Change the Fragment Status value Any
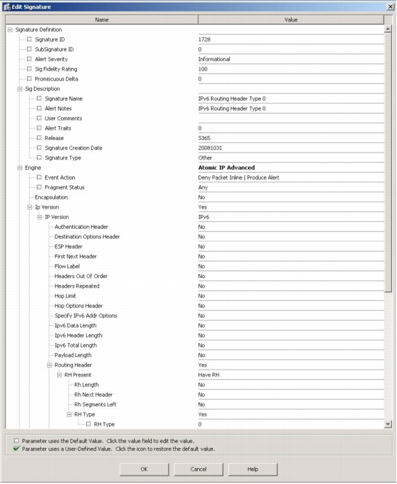 point(291,188)
